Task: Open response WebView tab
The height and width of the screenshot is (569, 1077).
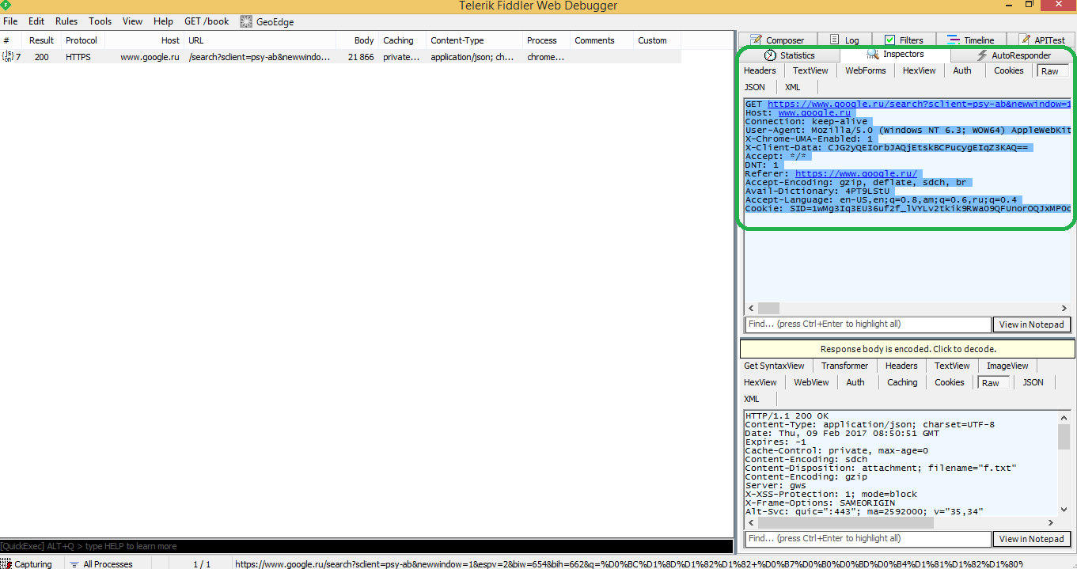Action: tap(811, 382)
